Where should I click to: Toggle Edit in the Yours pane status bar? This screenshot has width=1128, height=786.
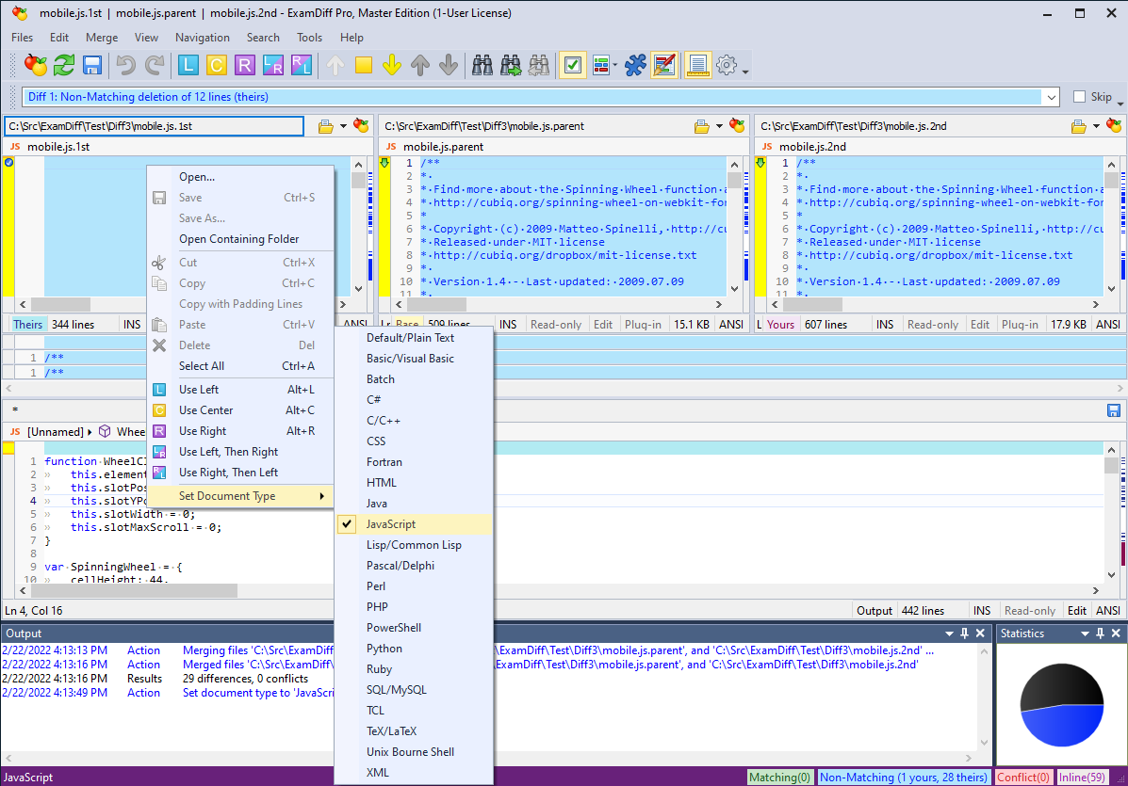tap(980, 325)
